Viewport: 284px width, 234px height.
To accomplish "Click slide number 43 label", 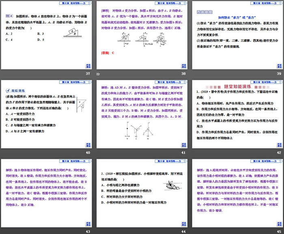I will click(x=88, y=232).
